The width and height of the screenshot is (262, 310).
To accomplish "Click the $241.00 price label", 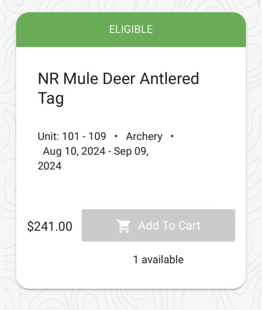I will (50, 227).
